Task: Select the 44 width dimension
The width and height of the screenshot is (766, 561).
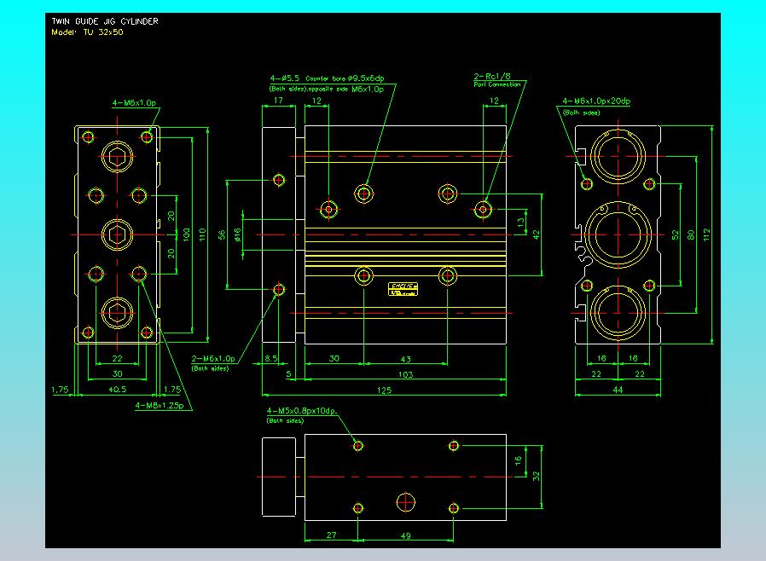Action: tap(618, 390)
